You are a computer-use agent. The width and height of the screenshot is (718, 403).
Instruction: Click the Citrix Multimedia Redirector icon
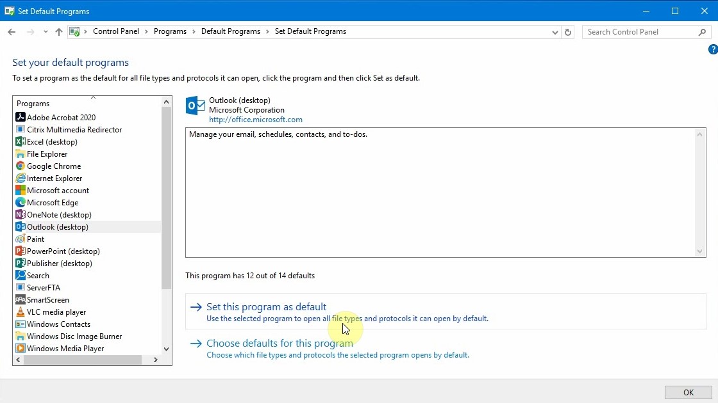click(x=20, y=129)
